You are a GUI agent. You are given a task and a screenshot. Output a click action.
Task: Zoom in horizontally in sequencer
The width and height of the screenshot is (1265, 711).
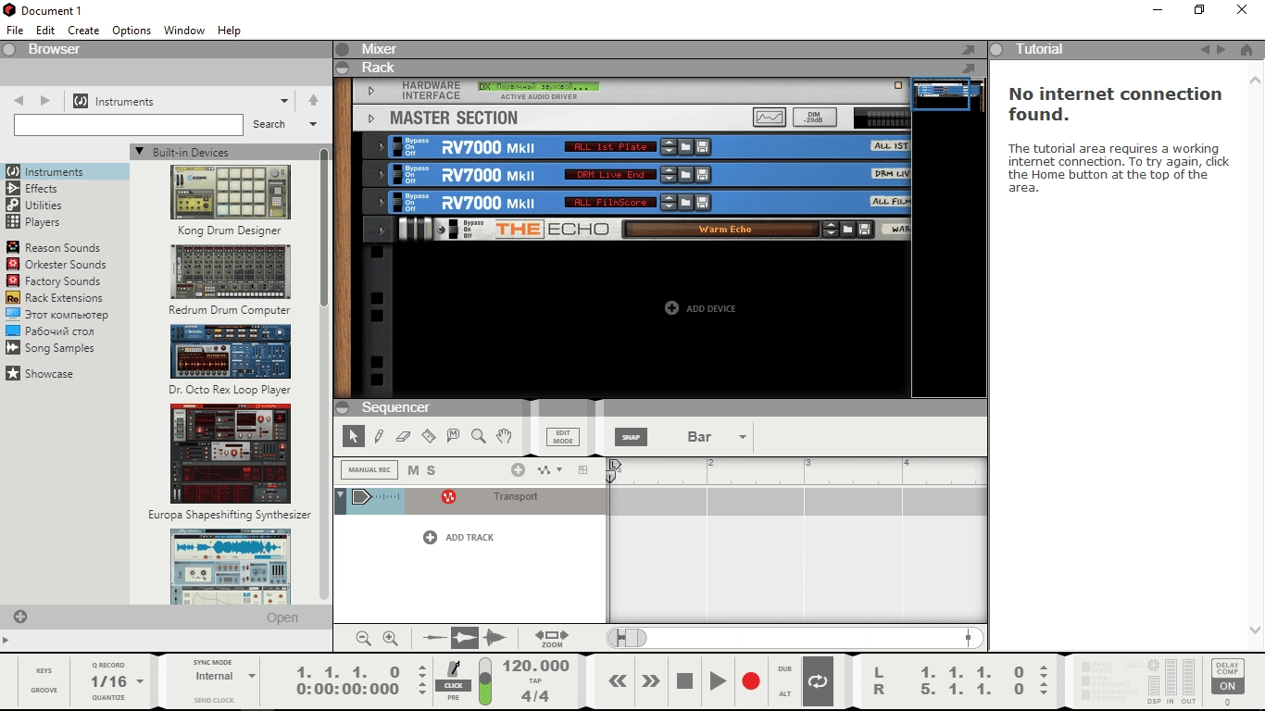[x=390, y=638]
